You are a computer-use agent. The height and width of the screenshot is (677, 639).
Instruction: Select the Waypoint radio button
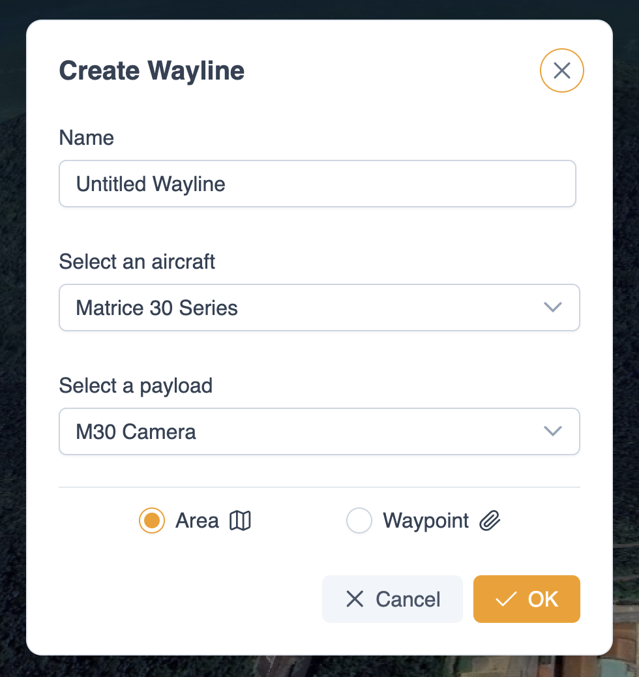(359, 521)
